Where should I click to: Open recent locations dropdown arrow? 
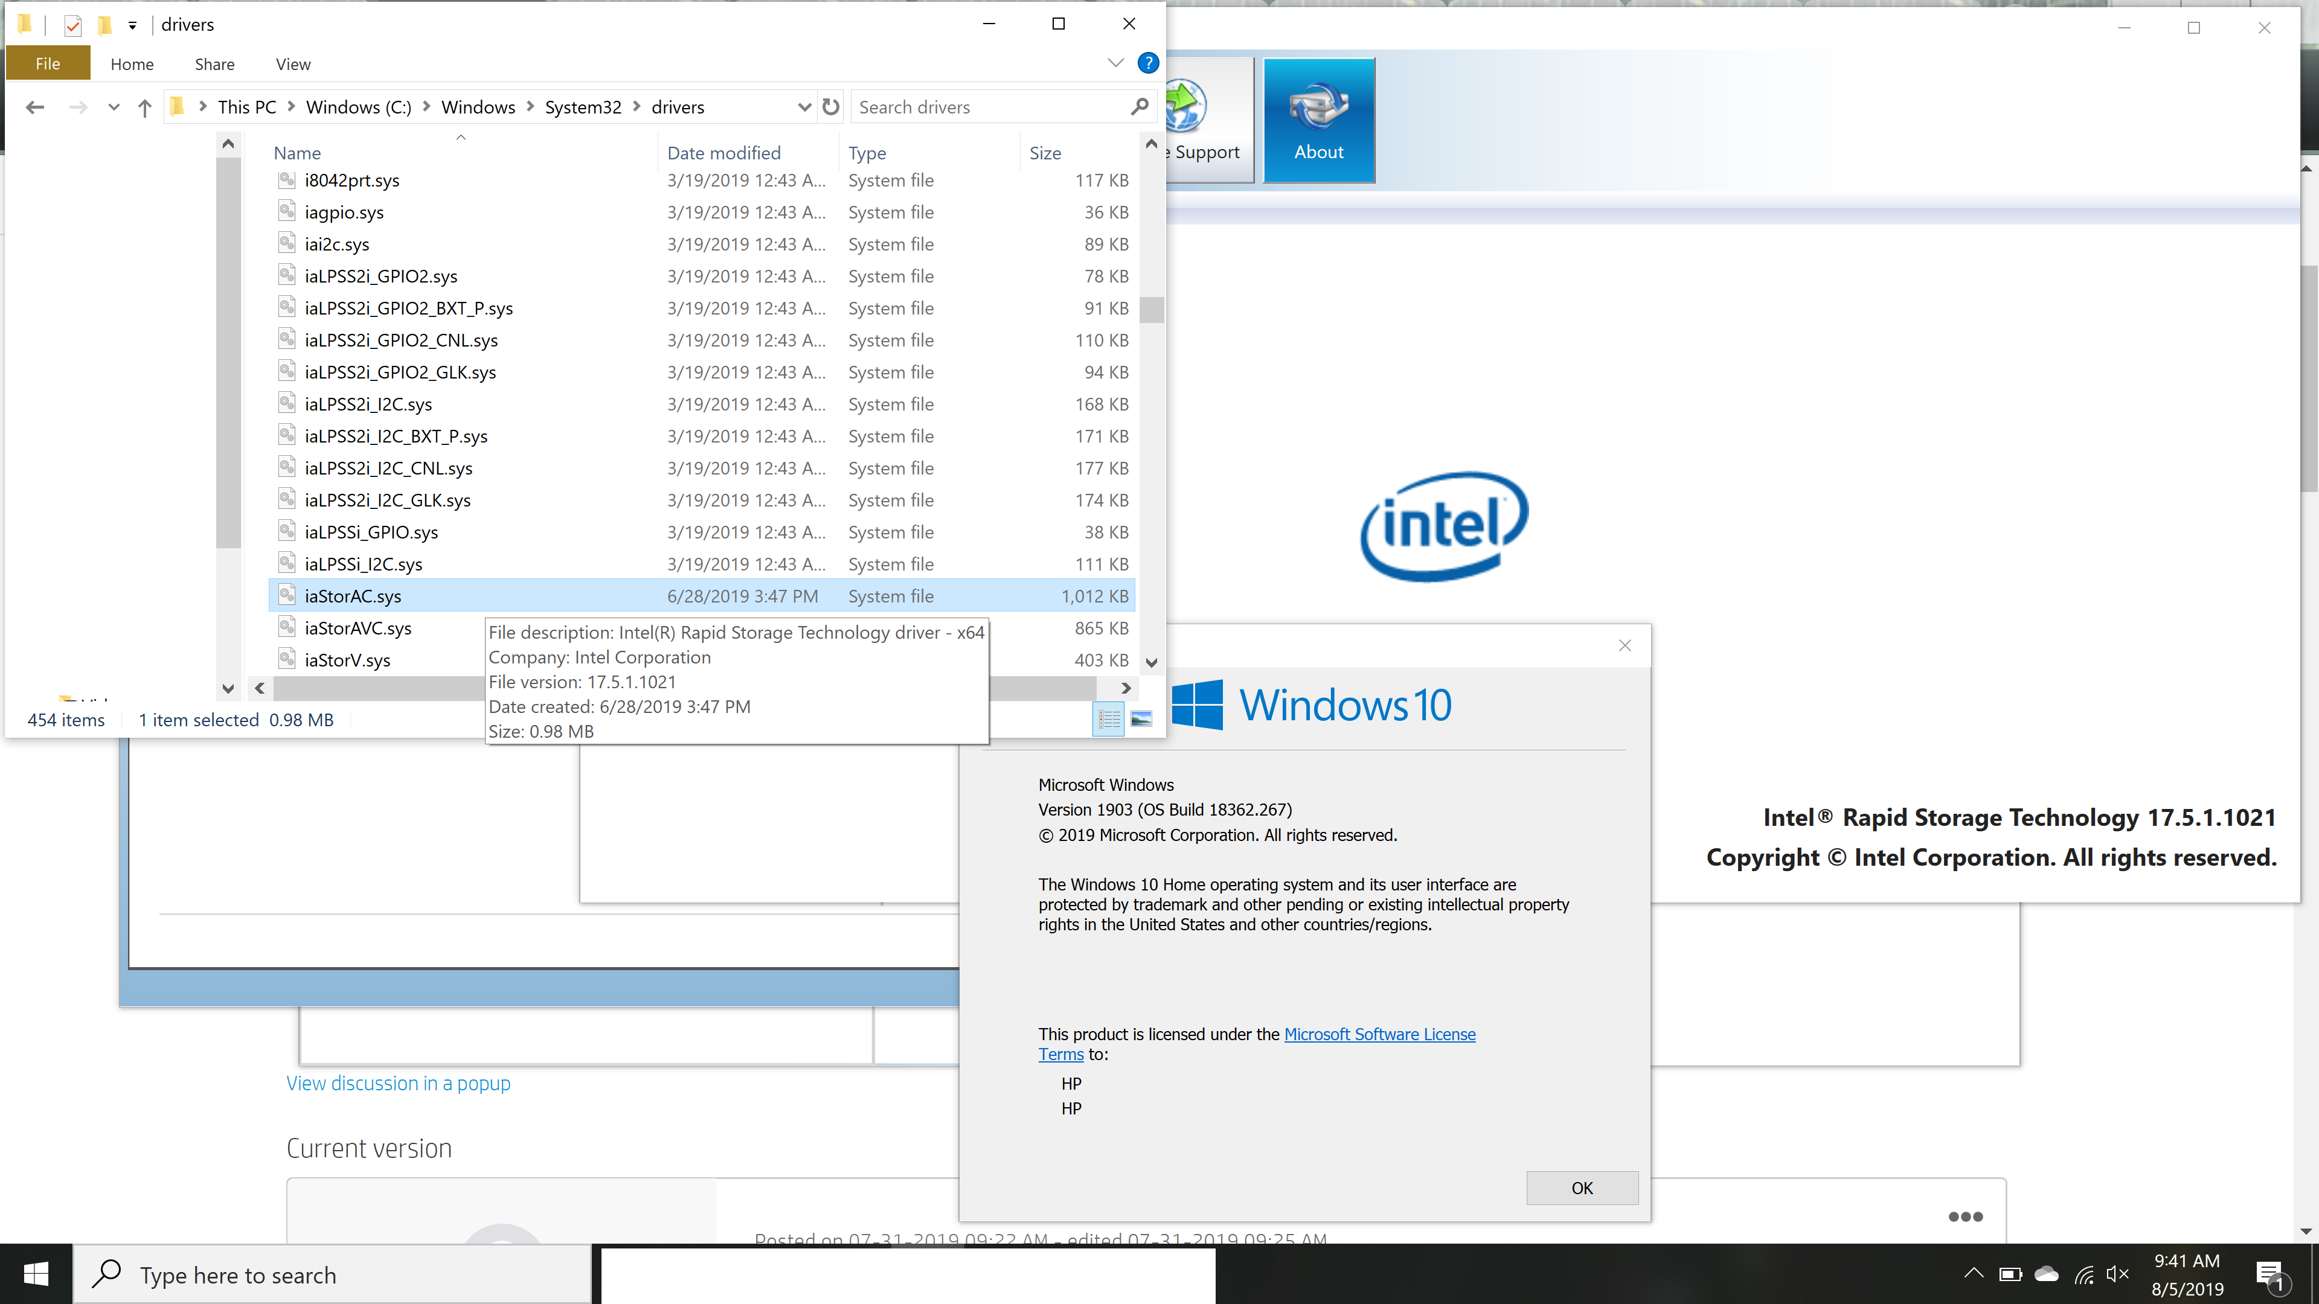pyautogui.click(x=114, y=108)
